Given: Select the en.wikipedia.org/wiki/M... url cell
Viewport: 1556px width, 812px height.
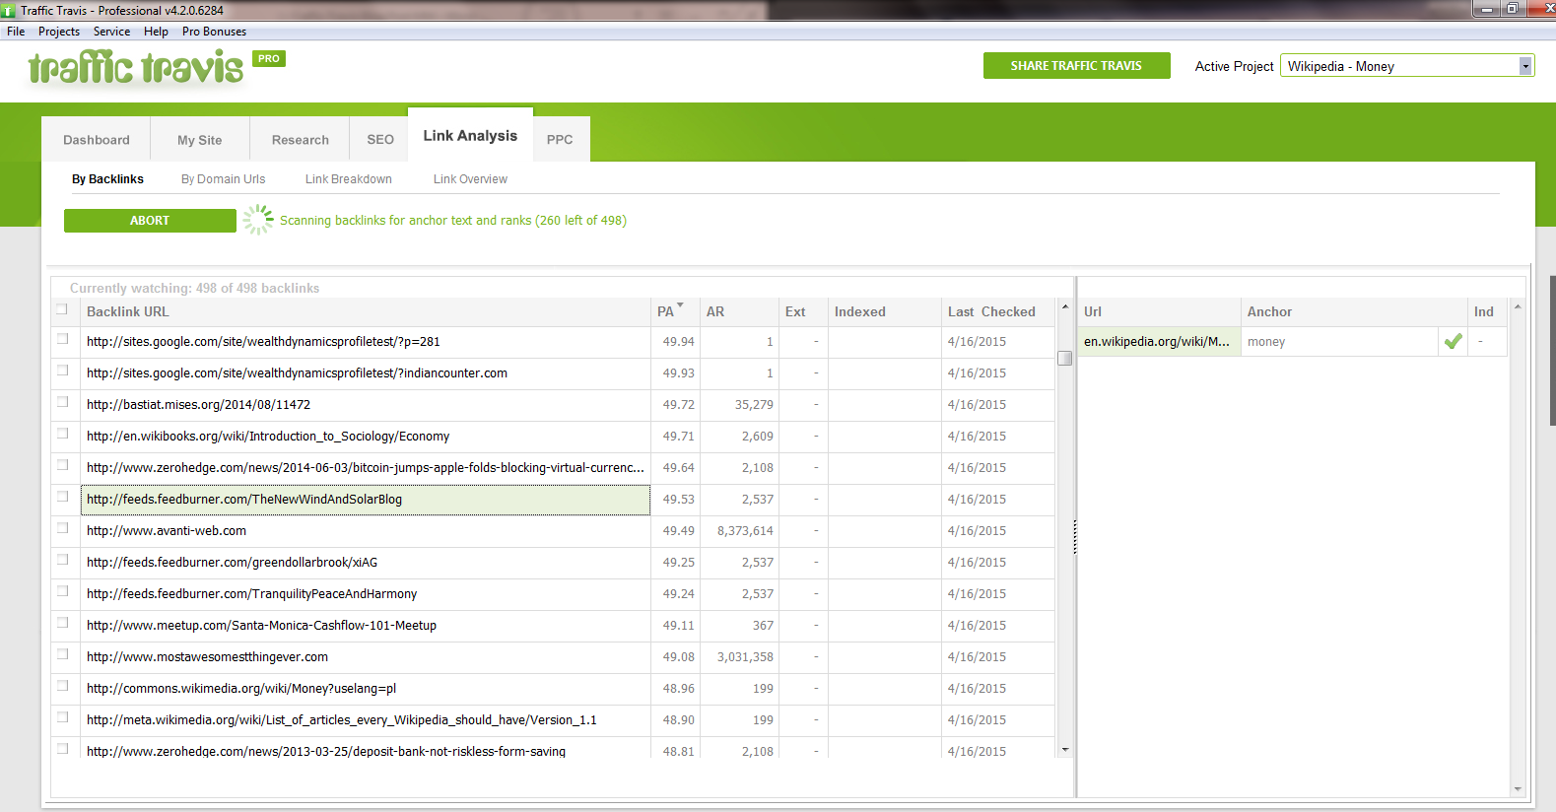Looking at the screenshot, I should tap(1160, 342).
